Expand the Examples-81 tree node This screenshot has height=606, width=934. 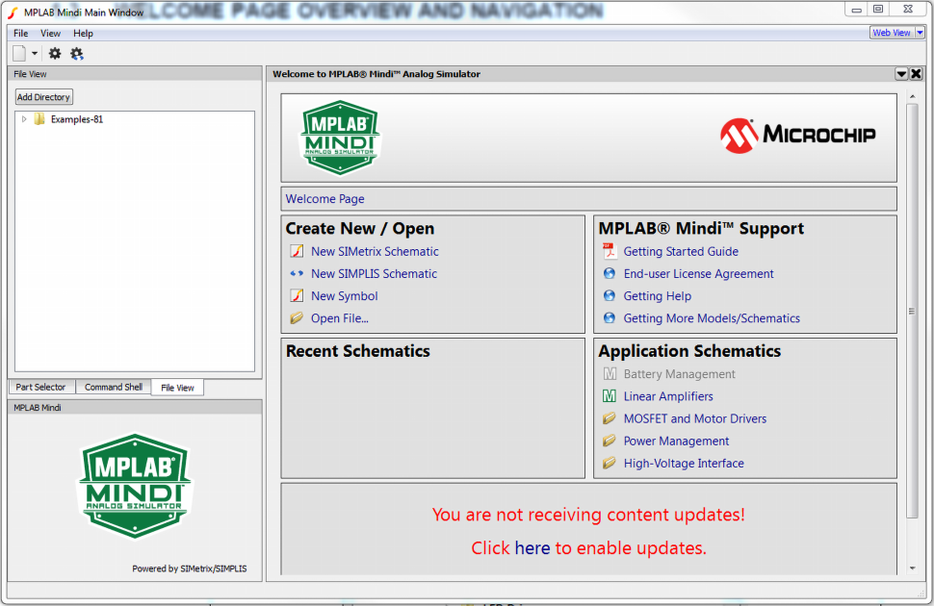24,119
